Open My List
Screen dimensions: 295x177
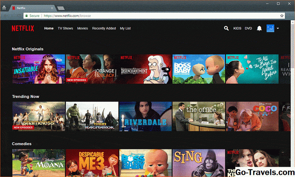125,28
